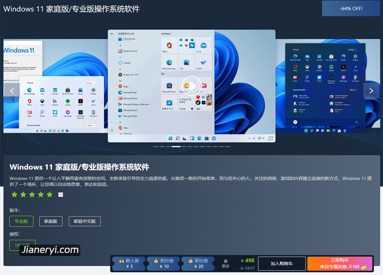383x275 pixels.
Task: Go to previous carousel slide arrow
Action: (x=12, y=91)
